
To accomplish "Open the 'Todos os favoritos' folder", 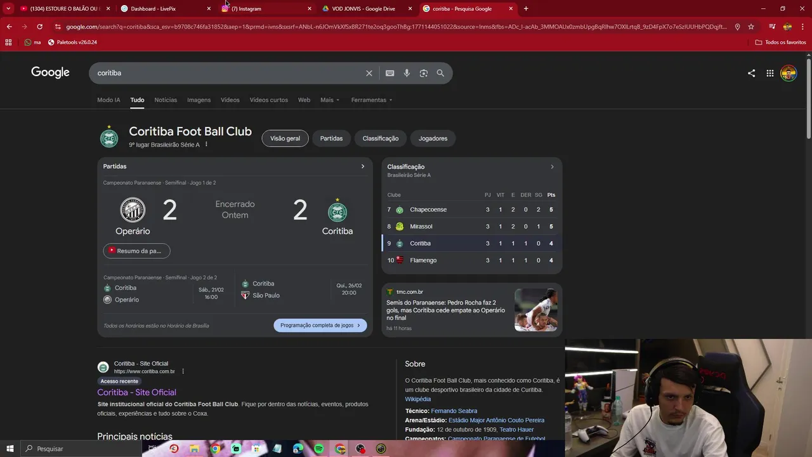I will pyautogui.click(x=780, y=42).
